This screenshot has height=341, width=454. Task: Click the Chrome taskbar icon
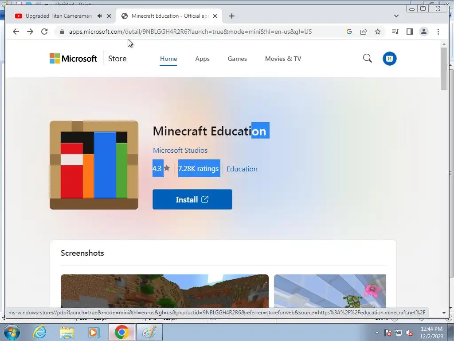(x=121, y=332)
